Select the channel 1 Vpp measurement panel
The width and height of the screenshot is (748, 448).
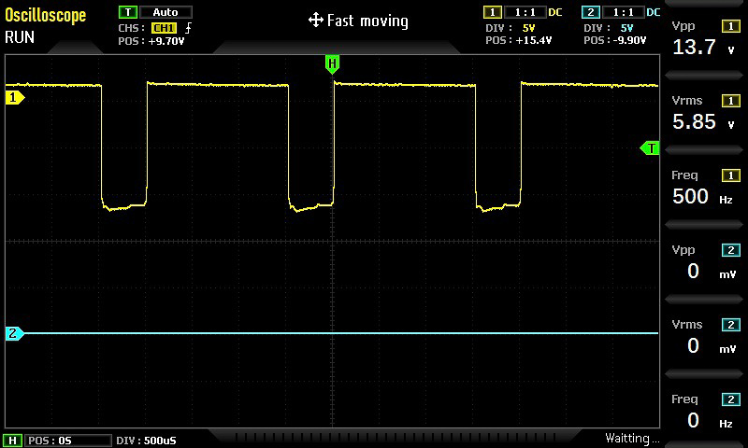click(x=705, y=37)
